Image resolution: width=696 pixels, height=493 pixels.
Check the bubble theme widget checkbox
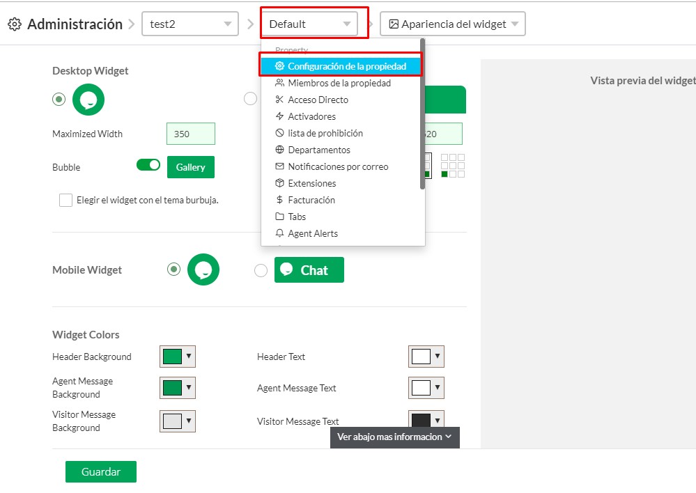click(x=65, y=201)
